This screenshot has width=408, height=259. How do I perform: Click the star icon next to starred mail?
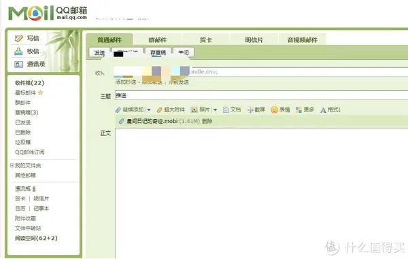point(40,92)
